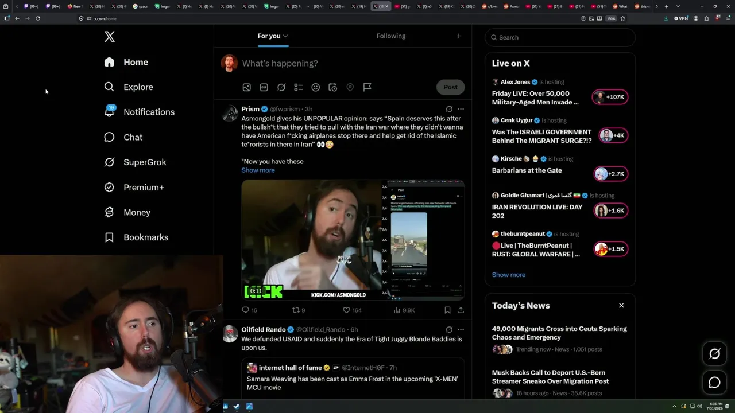Image resolution: width=735 pixels, height=413 pixels.
Task: Reload the page in the browser toolbar
Action: [38, 18]
